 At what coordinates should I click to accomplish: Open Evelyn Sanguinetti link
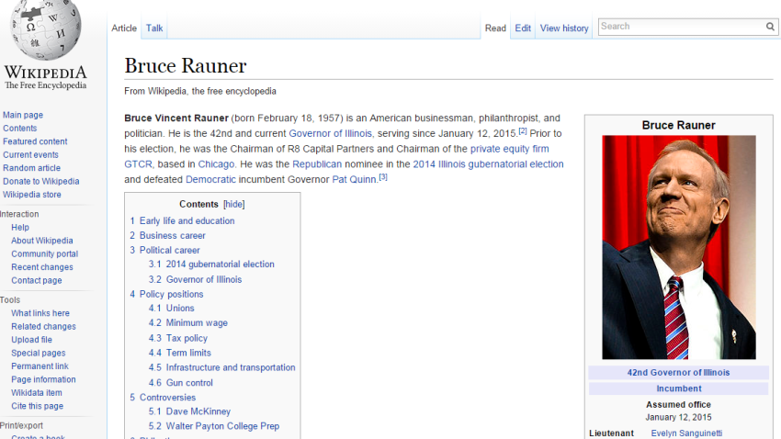click(686, 433)
